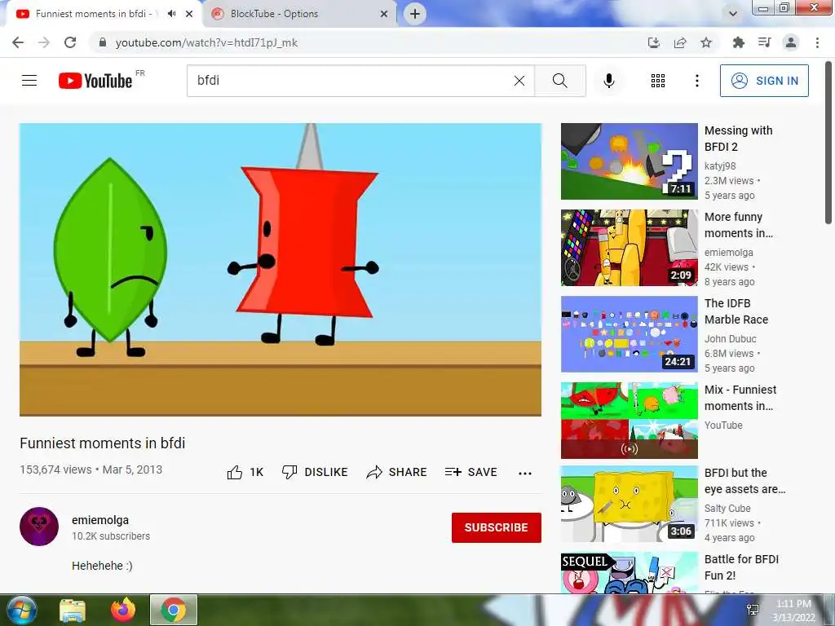The height and width of the screenshot is (626, 835).
Task: Open Chrome extensions puzzle icon
Action: pyautogui.click(x=738, y=42)
